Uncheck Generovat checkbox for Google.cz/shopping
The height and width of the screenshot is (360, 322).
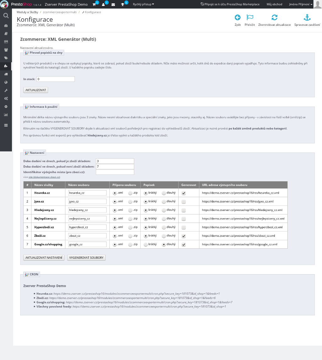(x=184, y=245)
